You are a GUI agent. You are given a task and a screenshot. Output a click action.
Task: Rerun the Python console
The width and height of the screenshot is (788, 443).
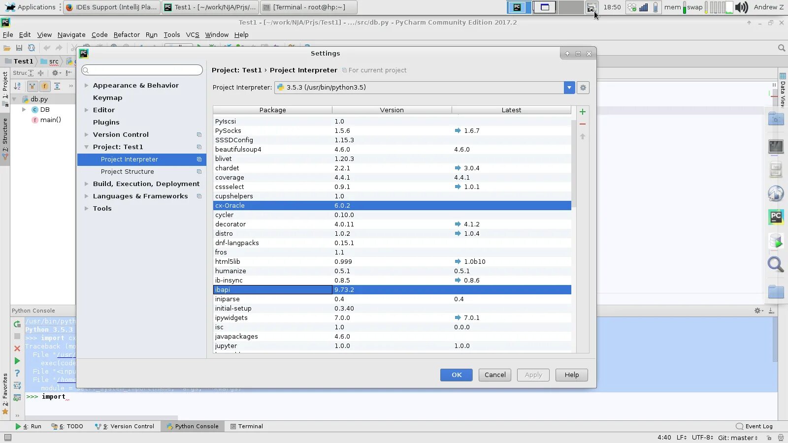(x=17, y=324)
